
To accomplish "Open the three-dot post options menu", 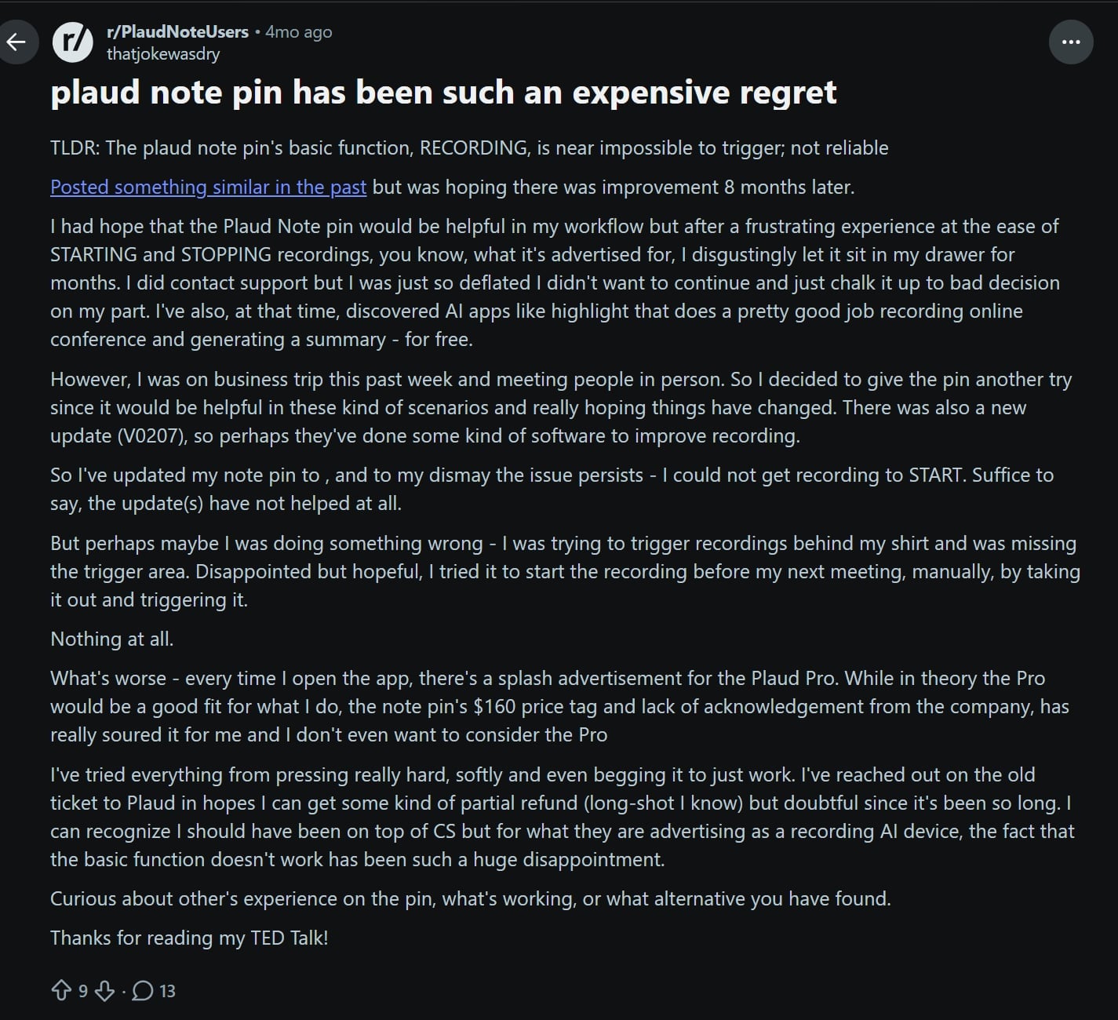I will (x=1071, y=42).
